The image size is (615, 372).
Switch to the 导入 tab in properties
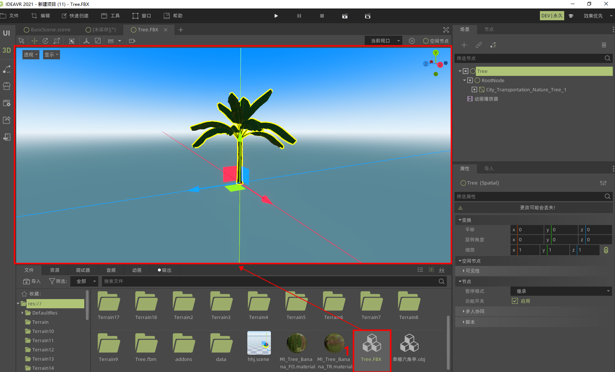[489, 169]
